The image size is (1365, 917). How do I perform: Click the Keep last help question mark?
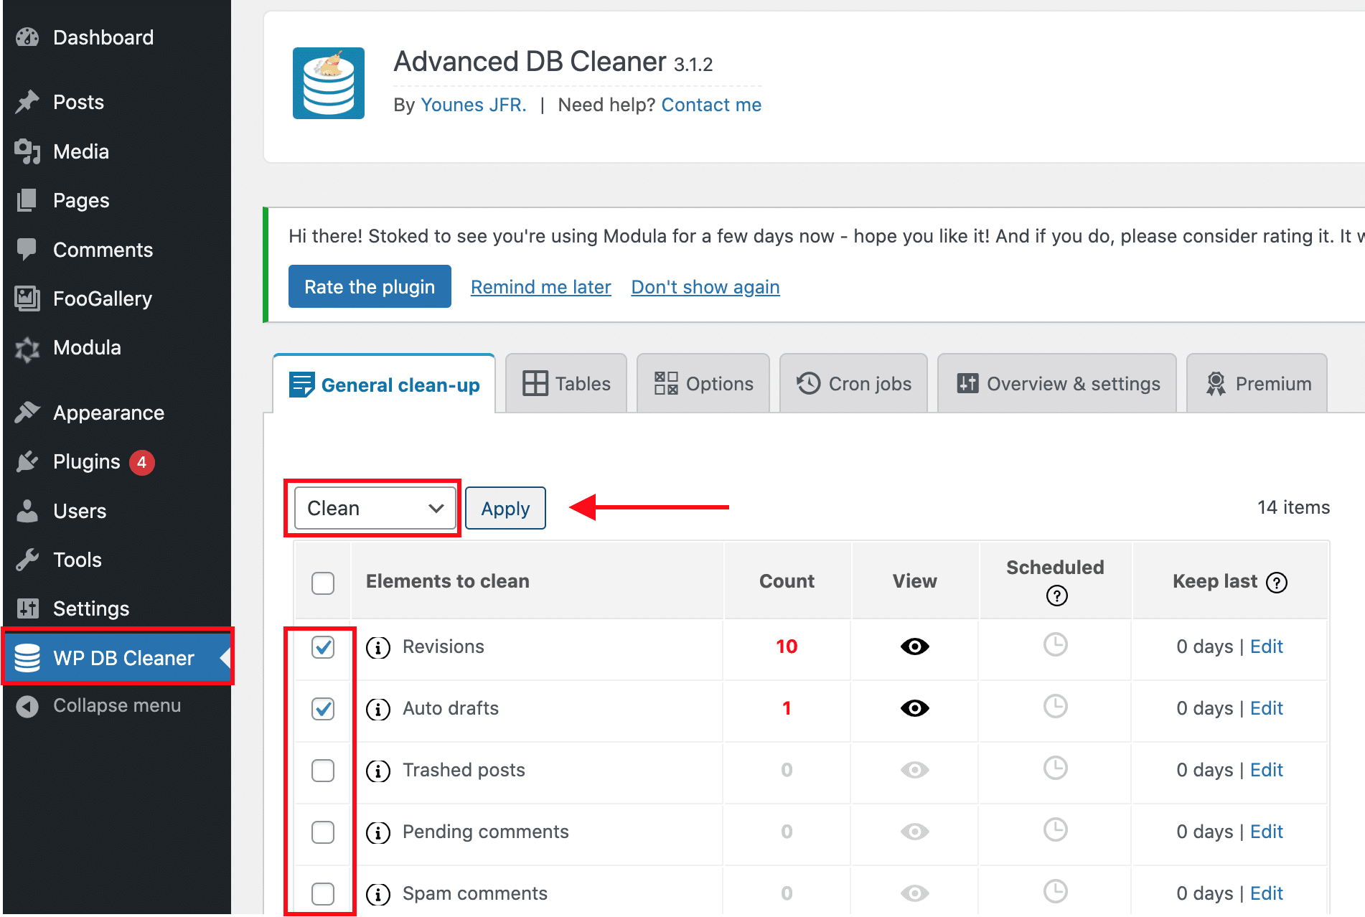[x=1277, y=583]
